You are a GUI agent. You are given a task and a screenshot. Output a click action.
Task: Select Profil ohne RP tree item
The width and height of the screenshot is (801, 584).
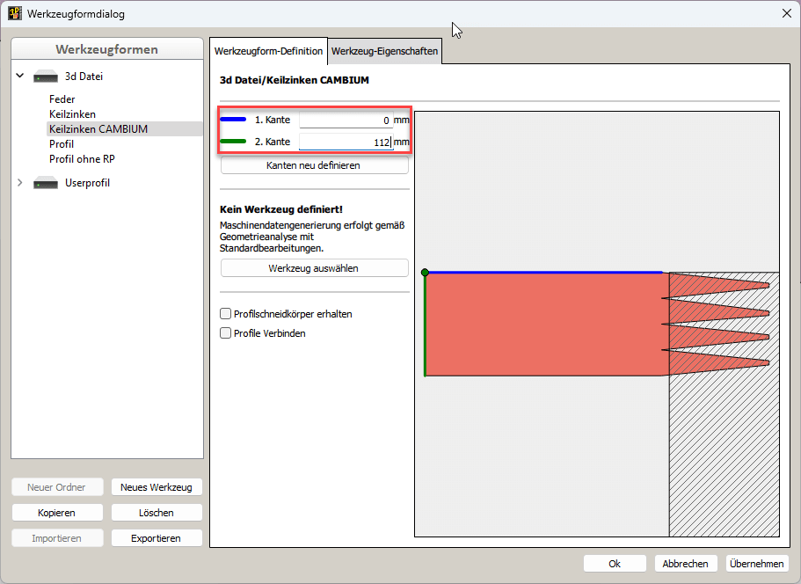[82, 159]
